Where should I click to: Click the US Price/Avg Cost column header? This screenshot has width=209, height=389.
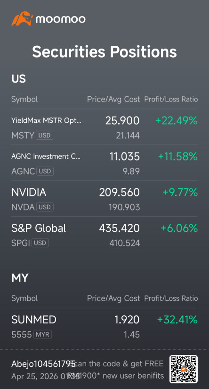click(x=113, y=100)
